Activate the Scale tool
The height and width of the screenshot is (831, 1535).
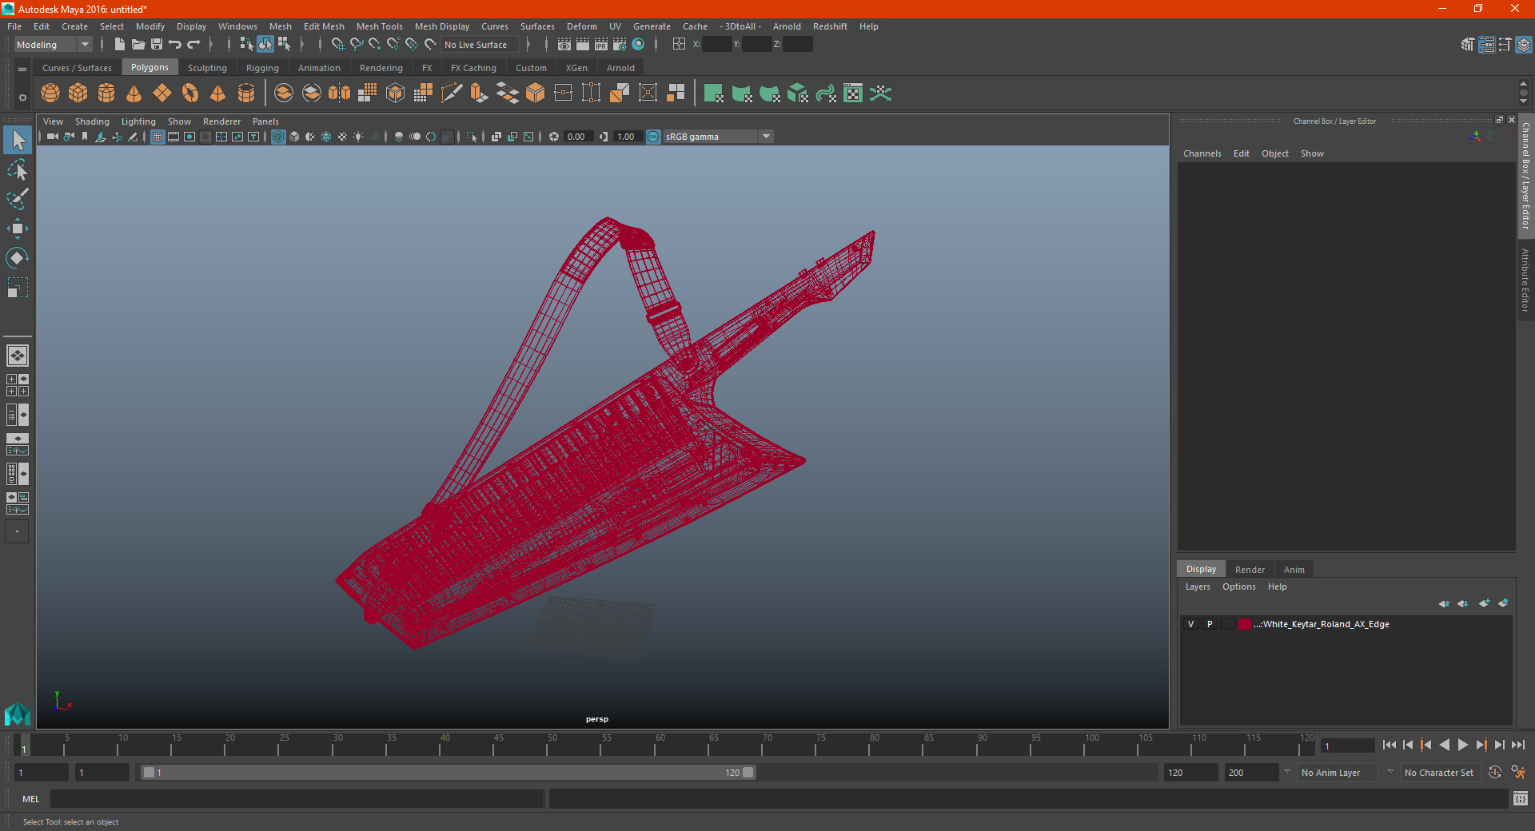tap(18, 288)
